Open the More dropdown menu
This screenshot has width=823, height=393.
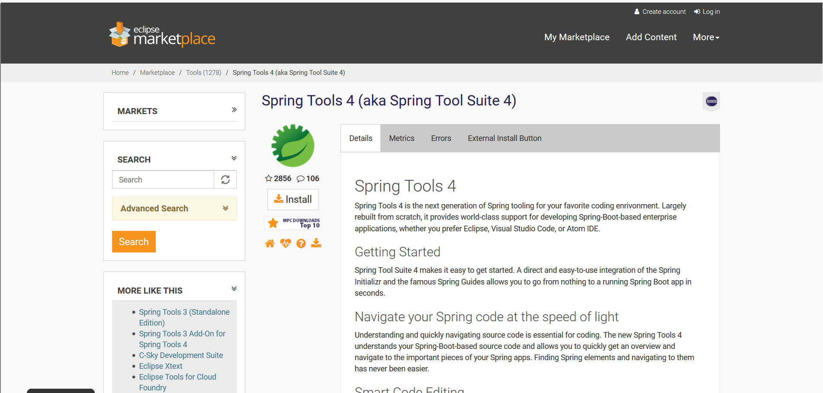(706, 37)
